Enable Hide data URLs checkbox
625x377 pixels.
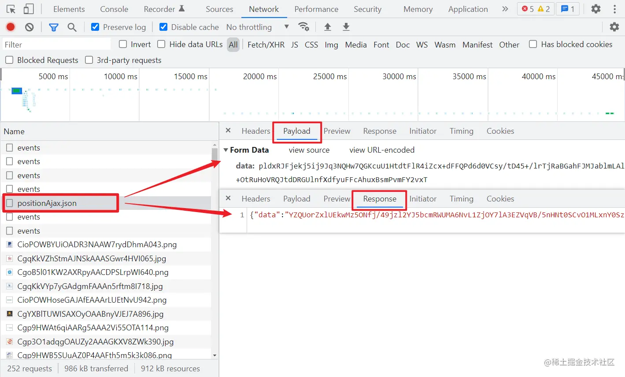pos(161,44)
